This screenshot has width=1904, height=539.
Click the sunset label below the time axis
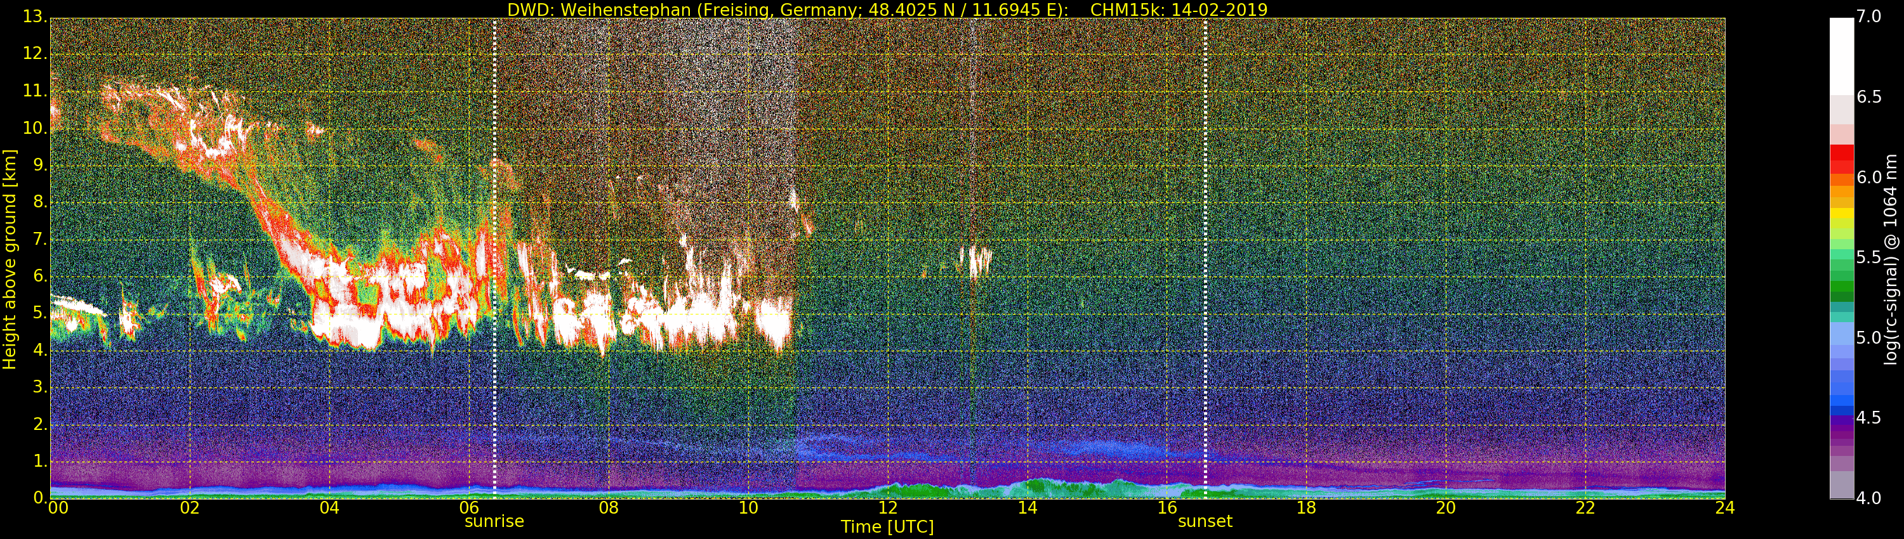click(x=1205, y=521)
